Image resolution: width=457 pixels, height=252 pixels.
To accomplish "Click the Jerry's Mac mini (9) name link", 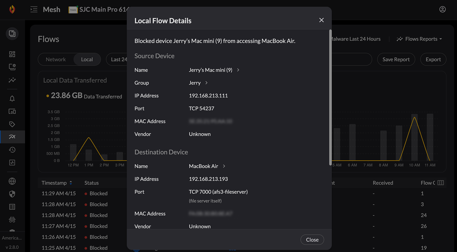I will tap(211, 70).
